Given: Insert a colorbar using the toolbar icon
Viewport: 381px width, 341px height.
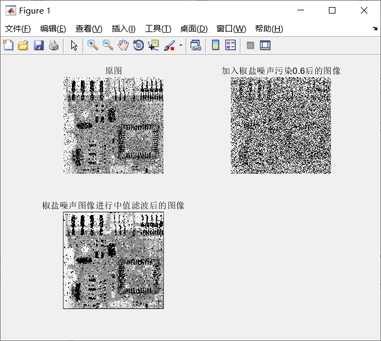Looking at the screenshot, I should pos(215,46).
